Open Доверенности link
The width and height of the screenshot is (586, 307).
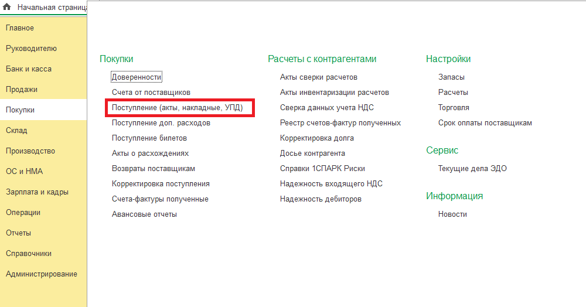(x=137, y=77)
